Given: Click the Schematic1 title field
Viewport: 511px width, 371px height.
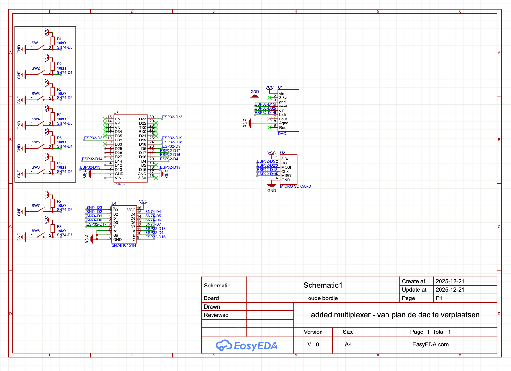Looking at the screenshot, I should click(x=323, y=285).
